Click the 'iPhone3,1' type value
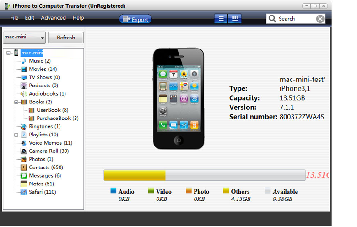This screenshot has width=357, height=227. (x=295, y=89)
